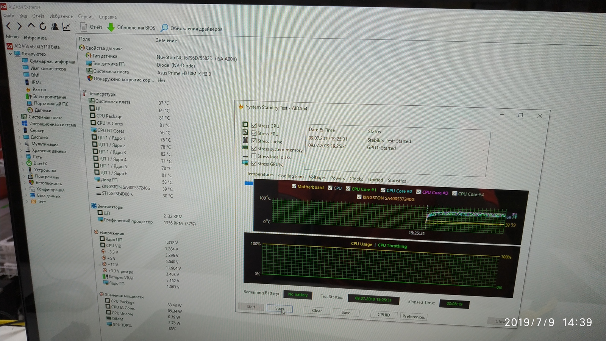Screen dimensions: 606x341
Task: Toggle CPU Core #3 graph checkbox
Action: (419, 192)
